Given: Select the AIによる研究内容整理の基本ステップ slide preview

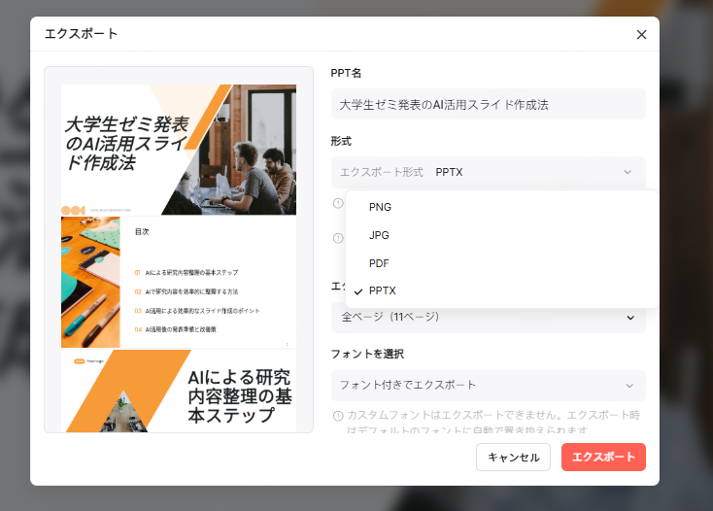Looking at the screenshot, I should (x=179, y=391).
